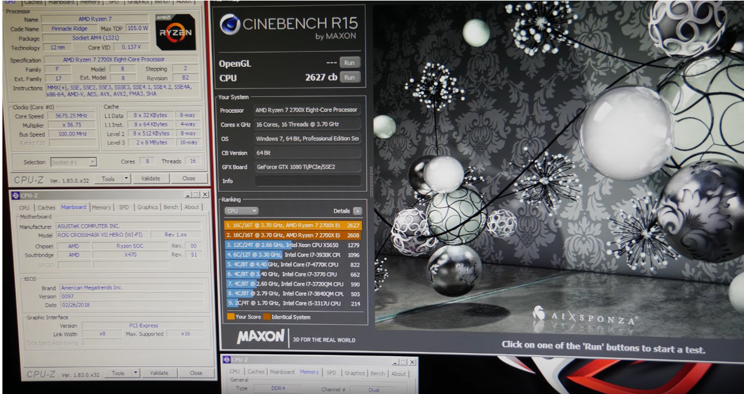Open the Ranking CPU dropdown in Cinebench
Image resolution: width=744 pixels, height=394 pixels.
point(242,211)
